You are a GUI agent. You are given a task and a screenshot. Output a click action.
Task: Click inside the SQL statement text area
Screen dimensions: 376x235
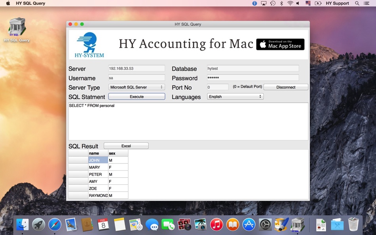188,121
